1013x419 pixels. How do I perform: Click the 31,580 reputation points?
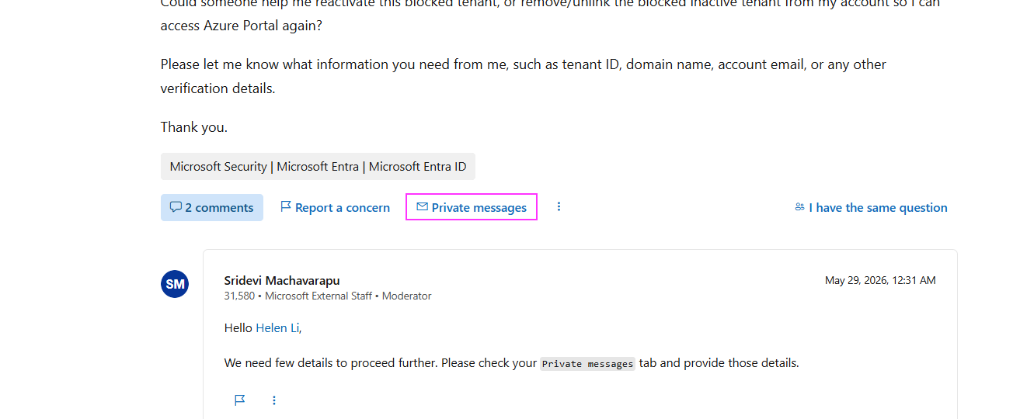pos(239,296)
